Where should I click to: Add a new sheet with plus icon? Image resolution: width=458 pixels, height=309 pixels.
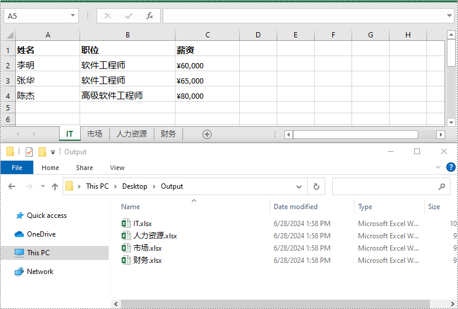[207, 134]
